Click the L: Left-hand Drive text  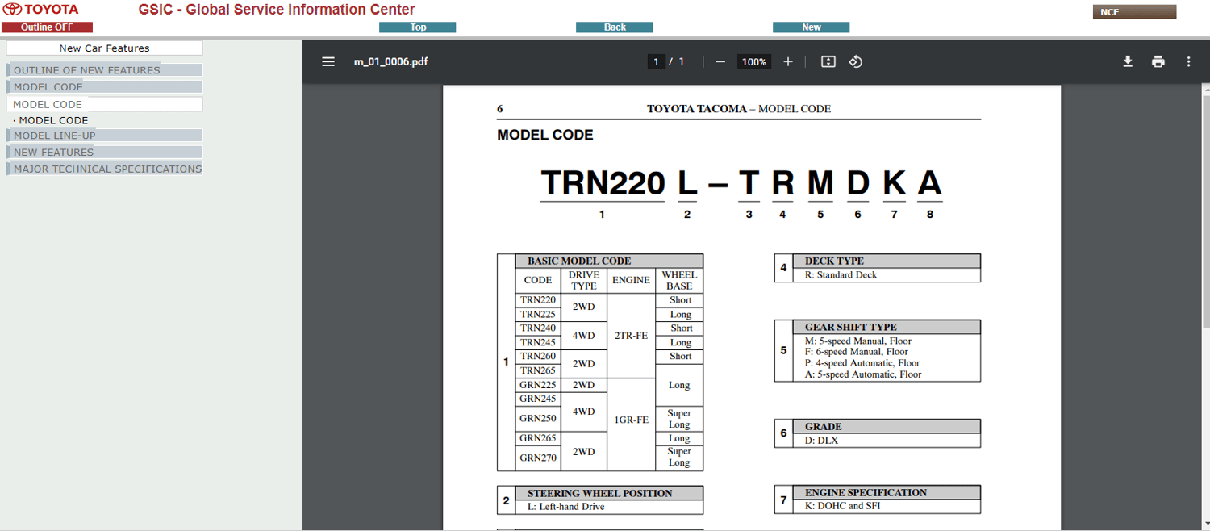tap(565, 507)
